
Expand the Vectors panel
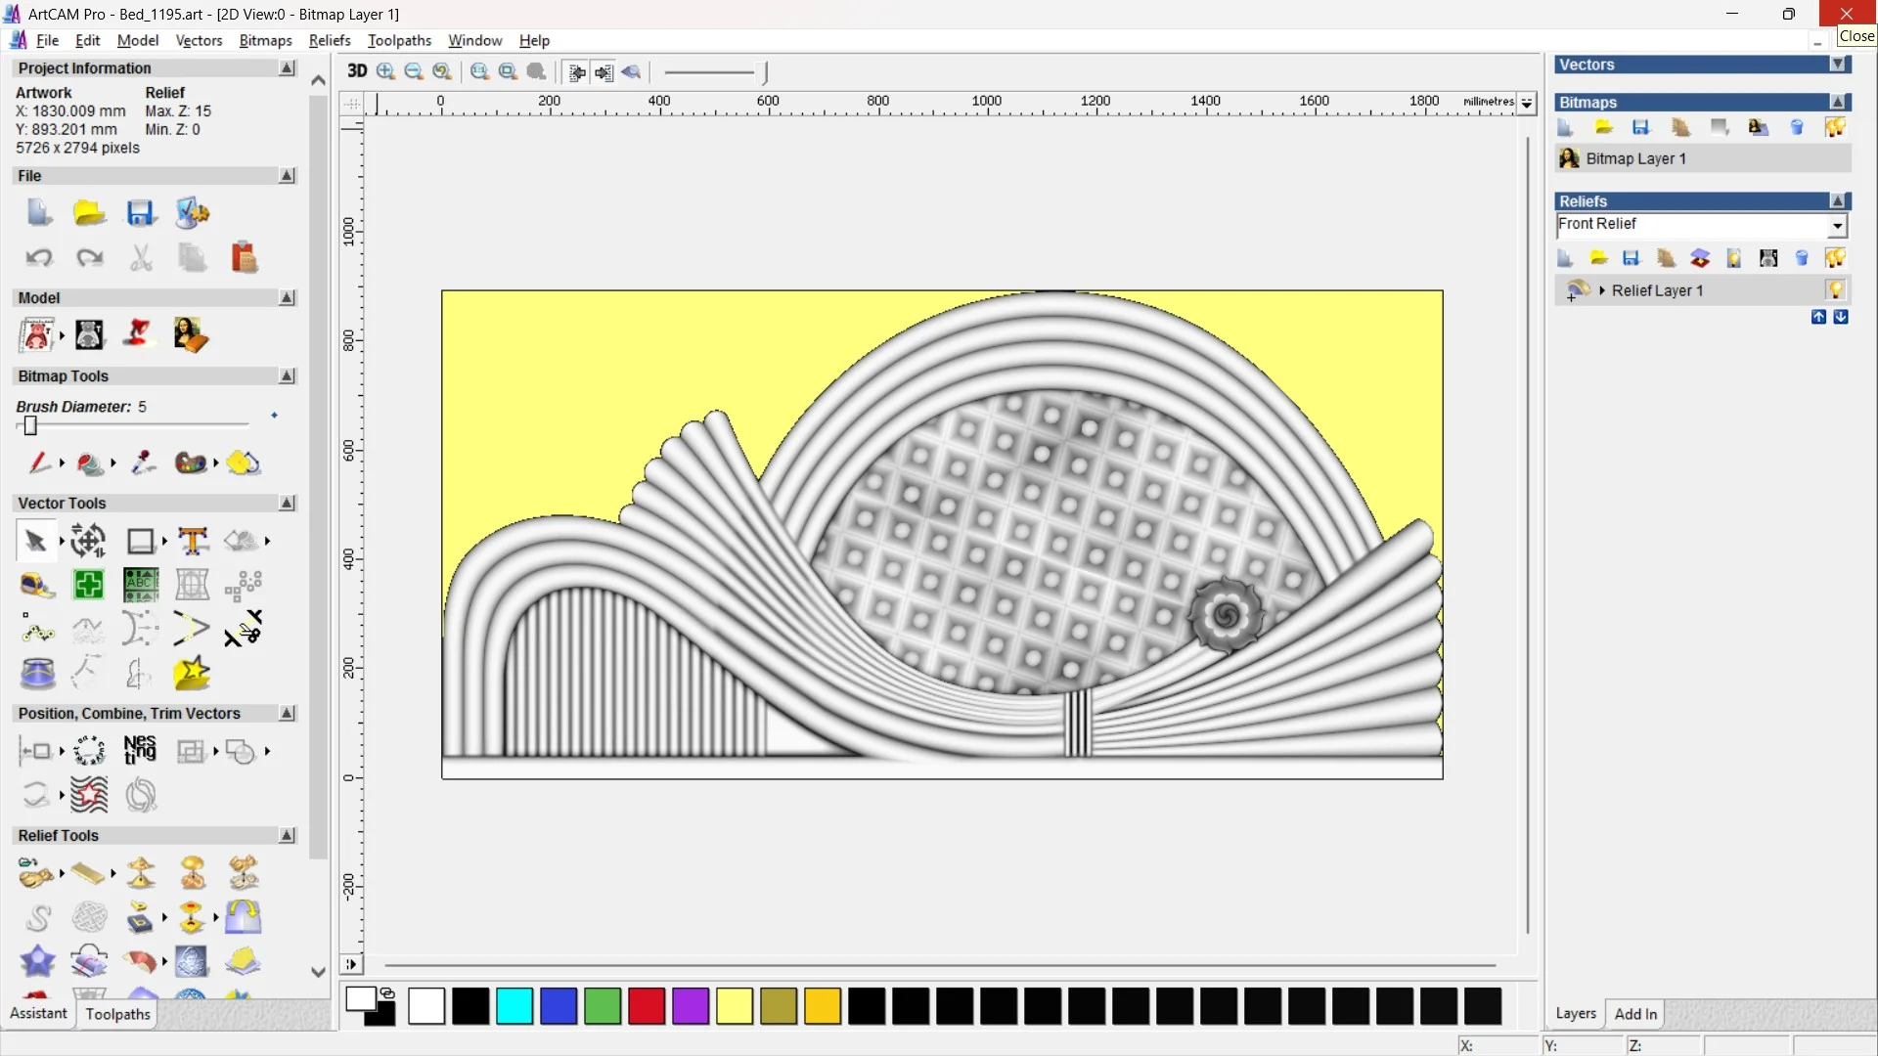click(x=1838, y=65)
